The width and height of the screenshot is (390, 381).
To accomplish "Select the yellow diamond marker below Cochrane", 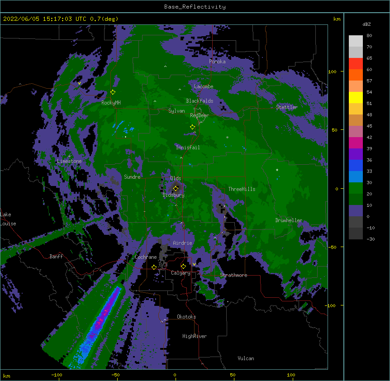I will [154, 267].
